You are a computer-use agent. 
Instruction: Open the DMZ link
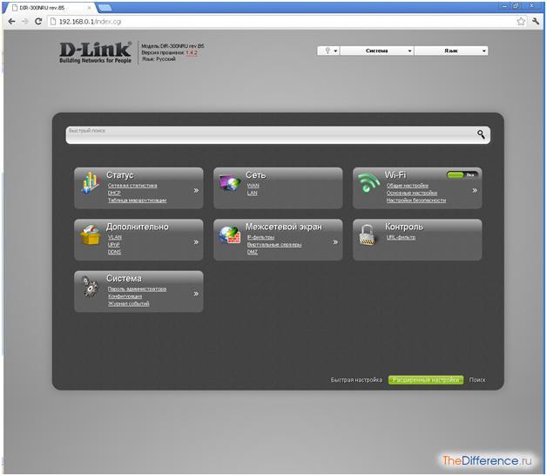253,252
